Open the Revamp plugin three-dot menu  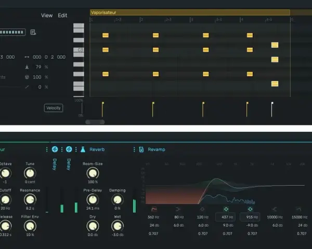134,149
